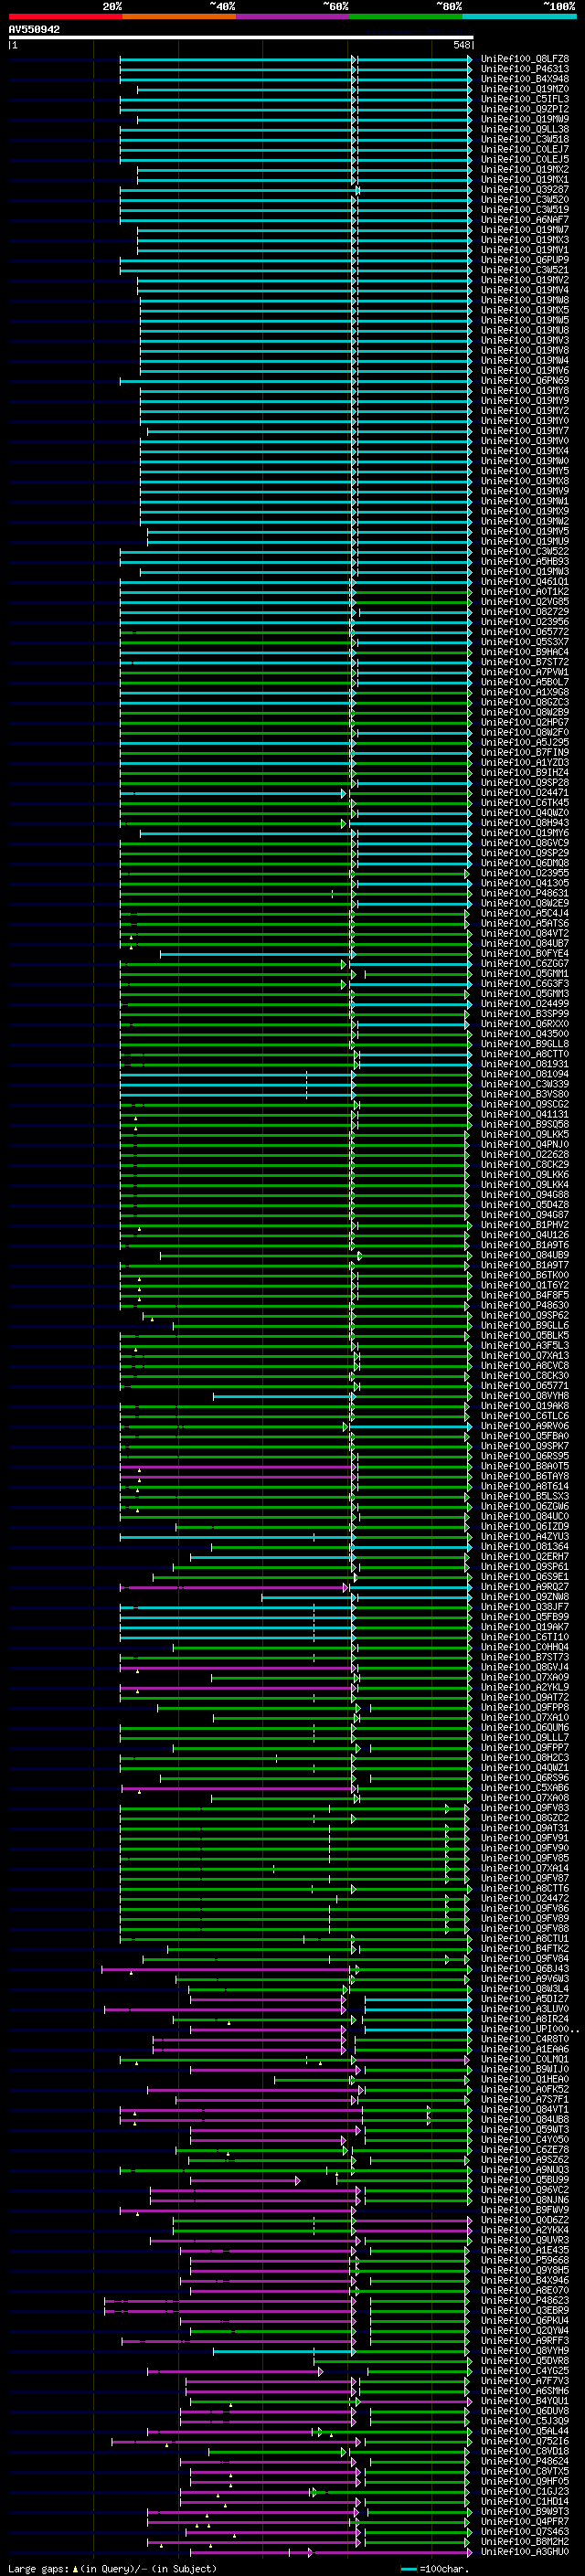
Task: Click the =100char. scale legend text
Action: point(443,2568)
